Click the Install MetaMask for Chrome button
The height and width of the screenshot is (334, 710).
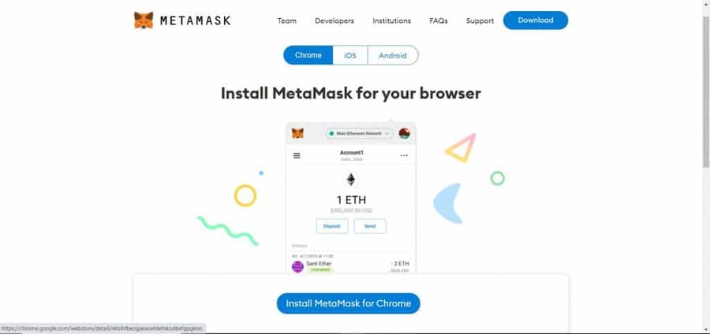[348, 303]
